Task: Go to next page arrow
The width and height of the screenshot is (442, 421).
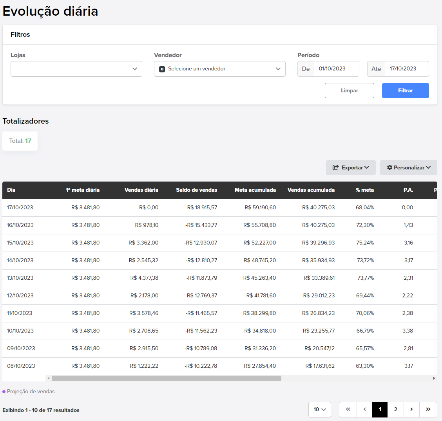Action: (411, 410)
